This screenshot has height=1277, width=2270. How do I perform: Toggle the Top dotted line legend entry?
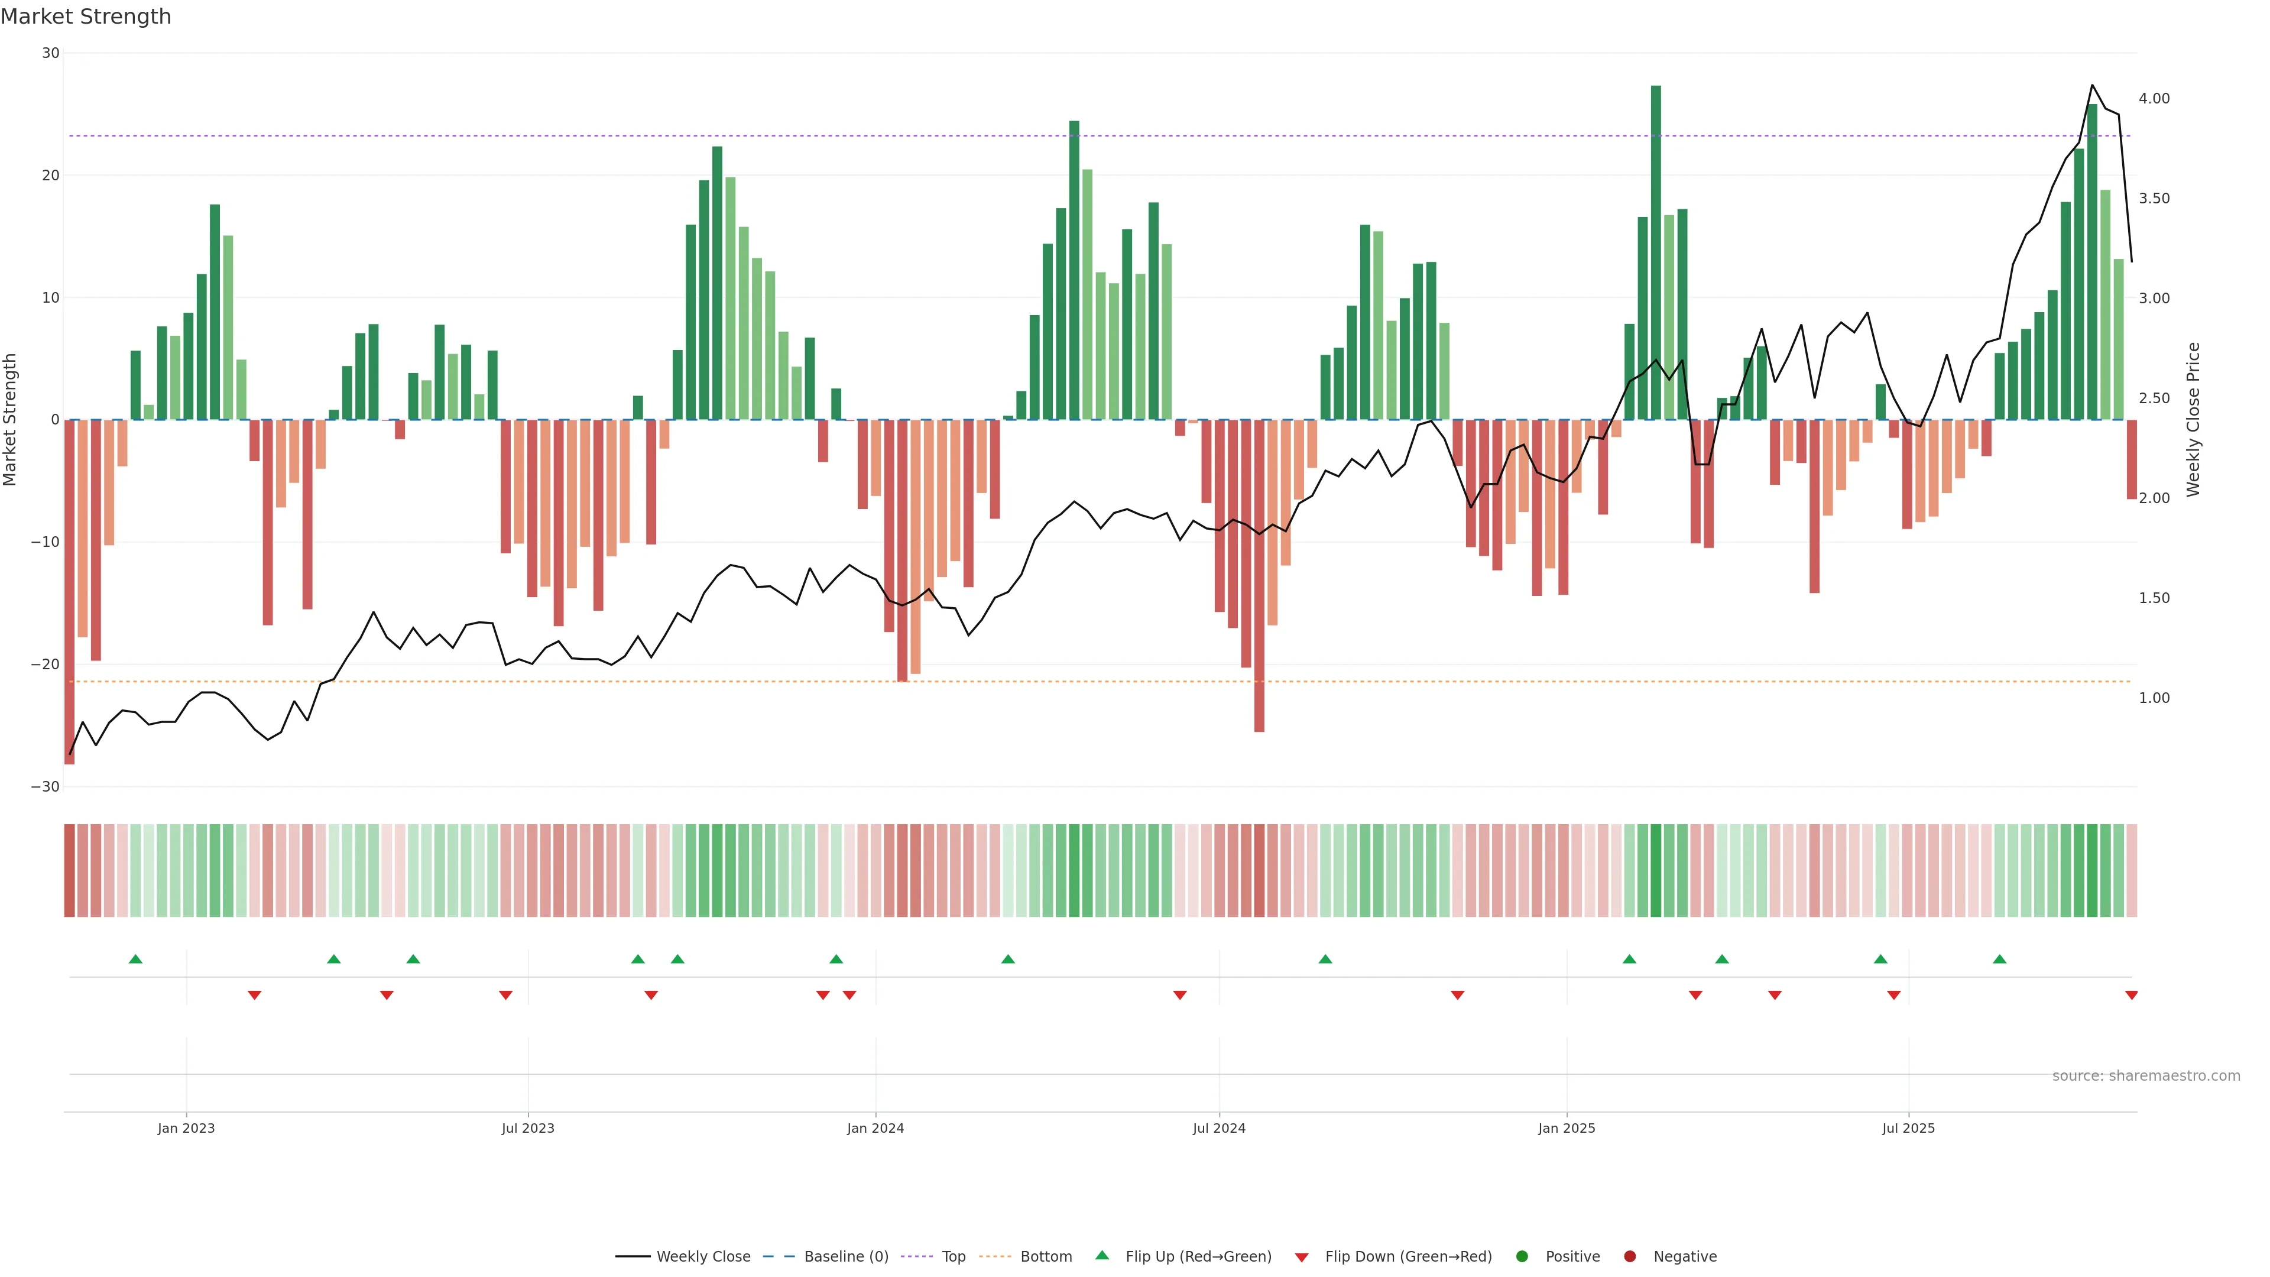pyautogui.click(x=954, y=1257)
